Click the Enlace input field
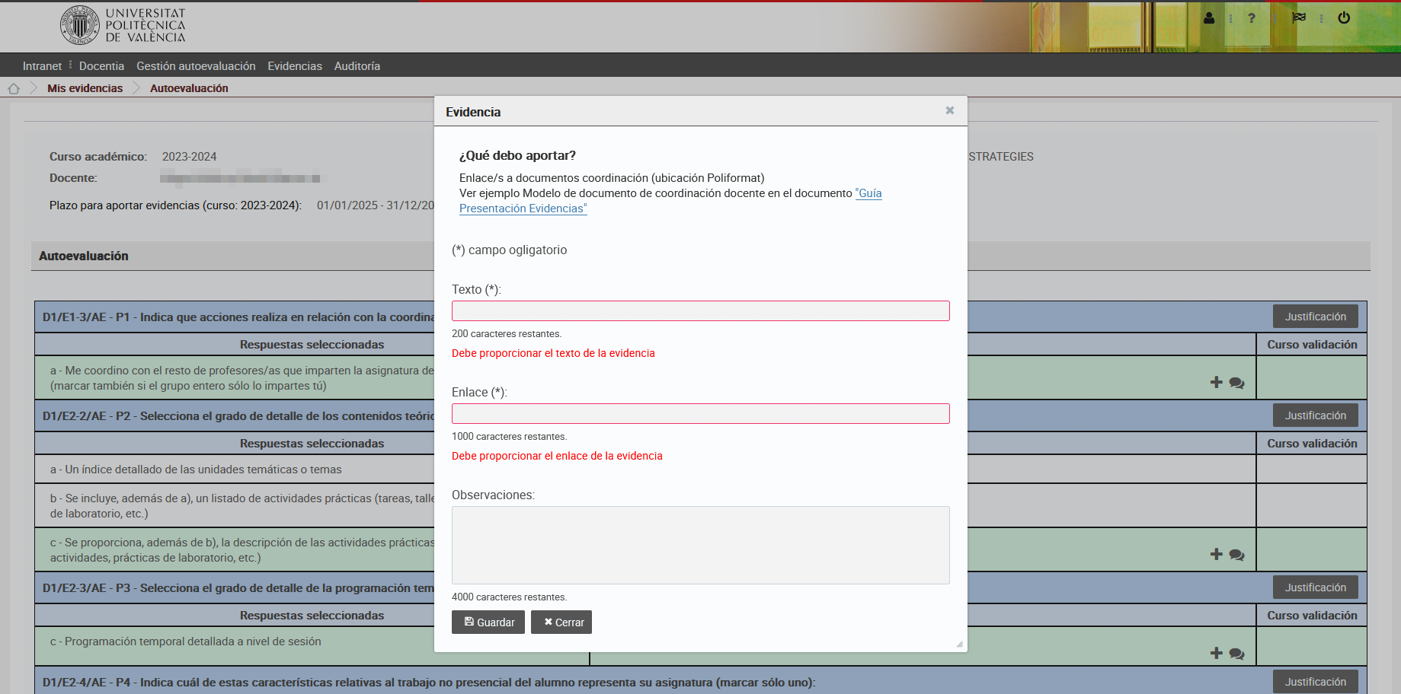The image size is (1401, 694). [x=700, y=413]
